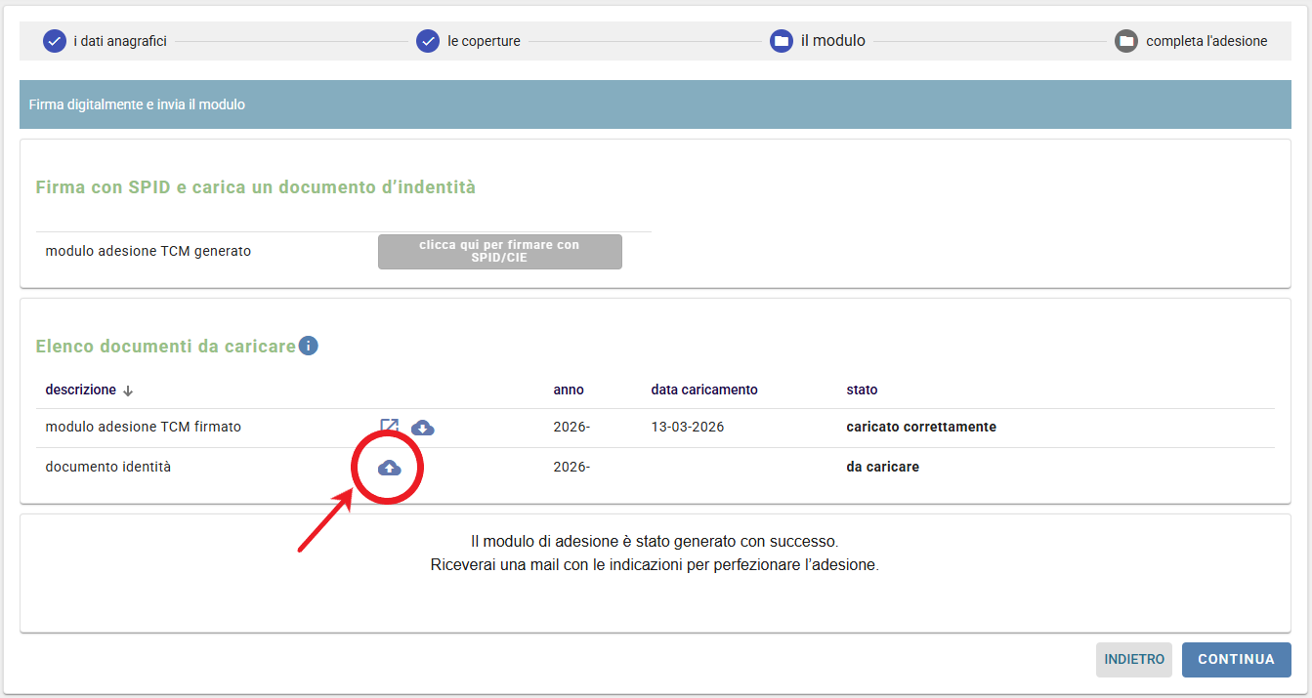This screenshot has width=1312, height=698.
Task: Click the descrizione column header text
Action: 80,390
